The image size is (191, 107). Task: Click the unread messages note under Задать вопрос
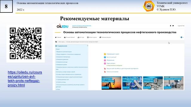[114, 65]
